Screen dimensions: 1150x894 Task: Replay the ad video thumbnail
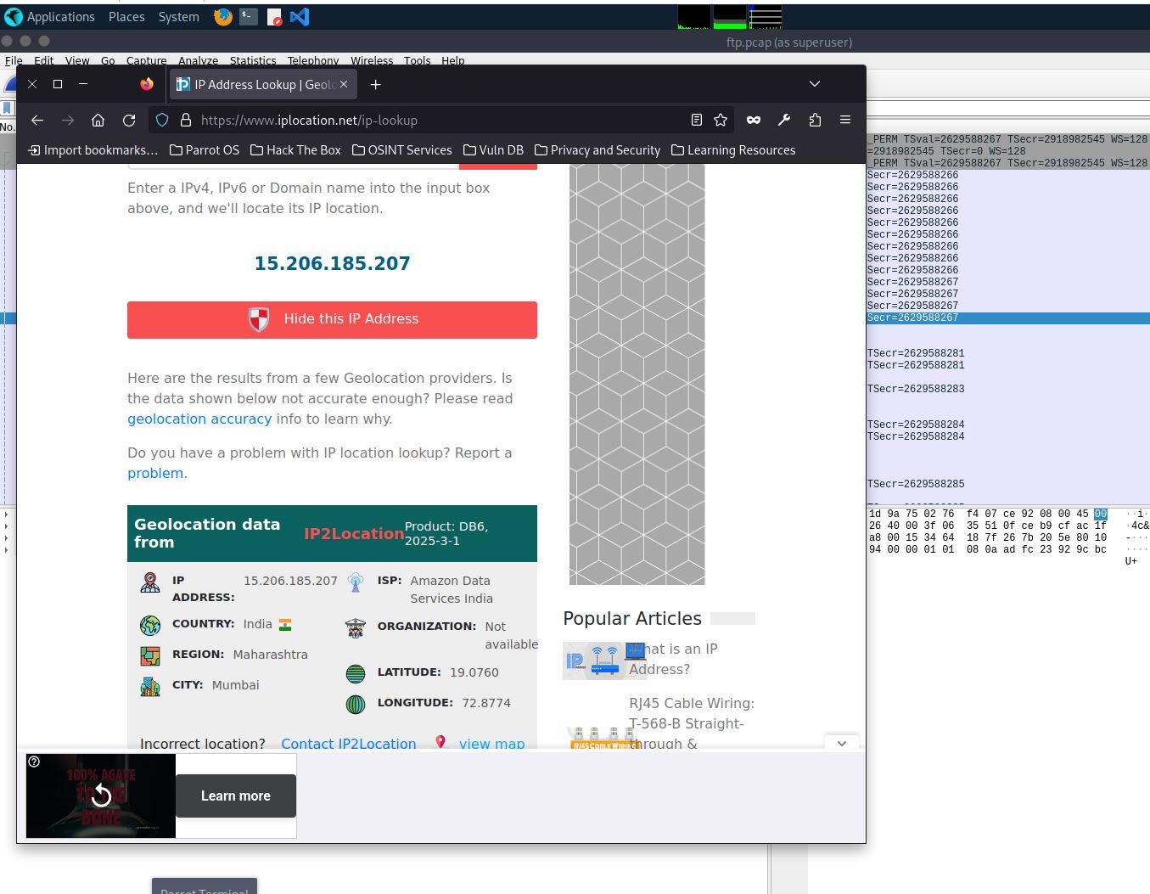(x=101, y=796)
